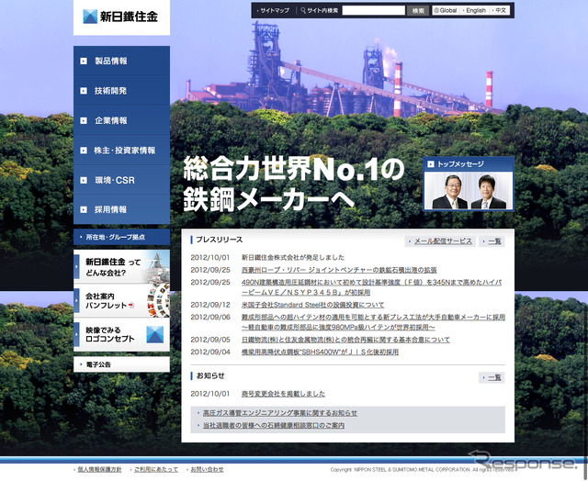
Task: Click the 新日鐵住金 company logo
Action: [120, 17]
